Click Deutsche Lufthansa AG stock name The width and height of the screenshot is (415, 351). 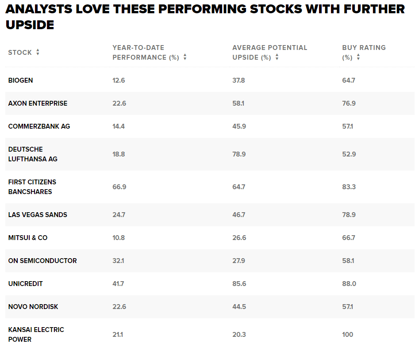[x=33, y=154]
